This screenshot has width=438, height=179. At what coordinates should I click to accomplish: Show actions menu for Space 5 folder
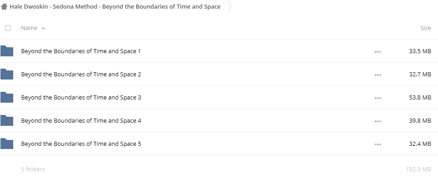378,144
